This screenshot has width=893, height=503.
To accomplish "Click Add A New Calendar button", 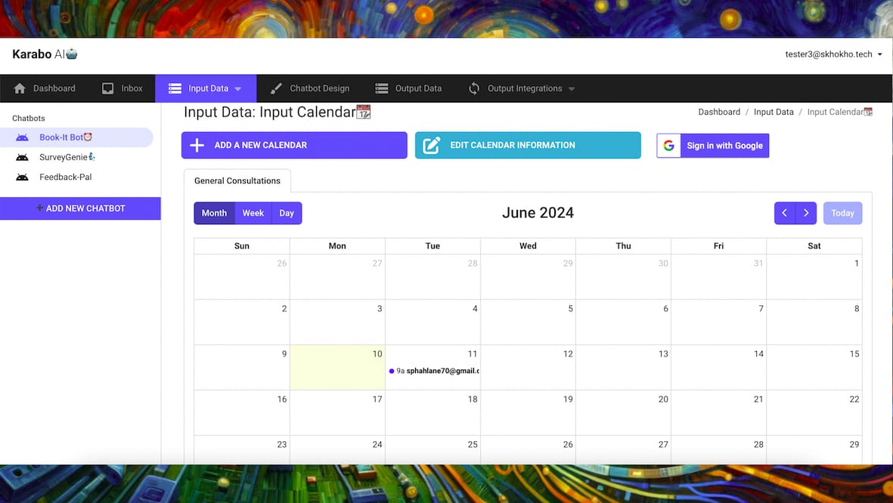I will coord(294,145).
